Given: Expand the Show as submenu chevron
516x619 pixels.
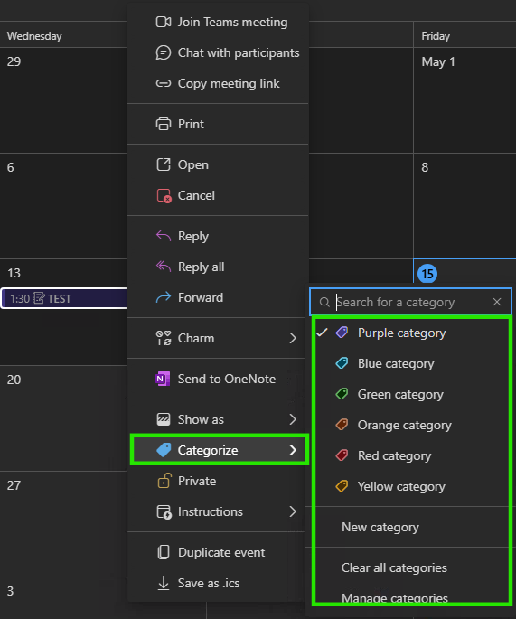Looking at the screenshot, I should (293, 419).
